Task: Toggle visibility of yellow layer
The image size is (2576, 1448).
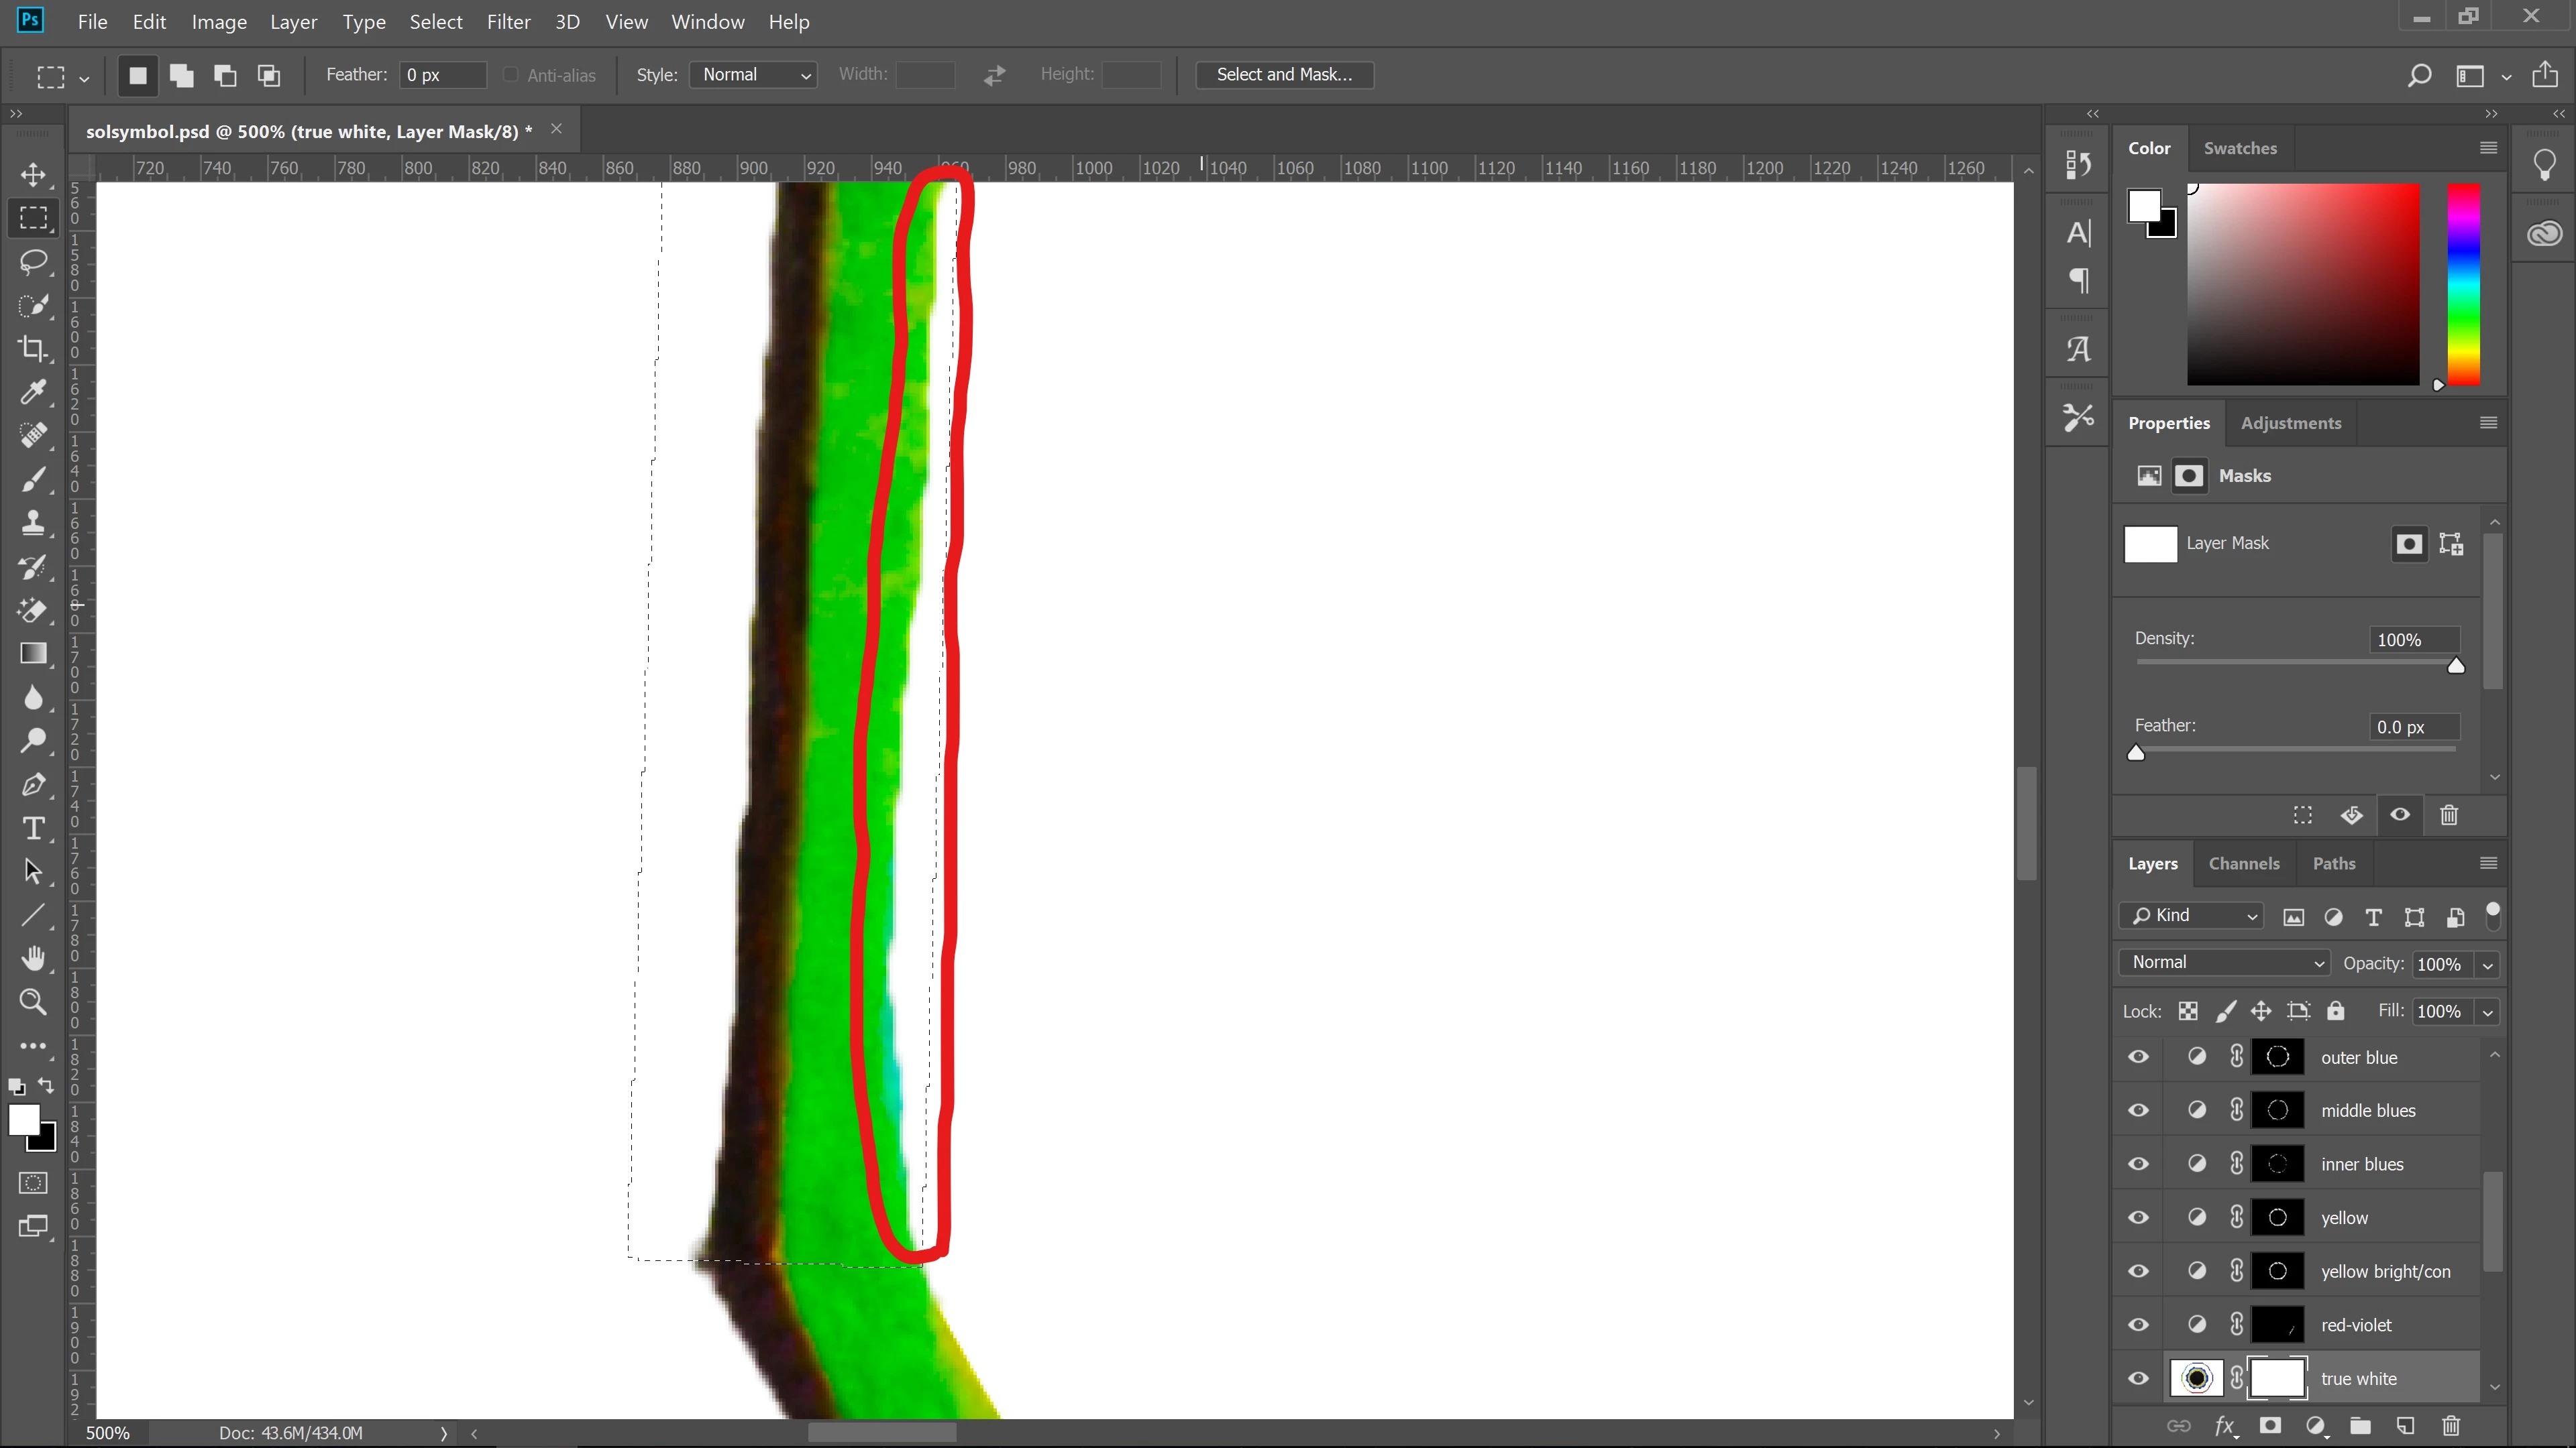Action: (x=2138, y=1217)
